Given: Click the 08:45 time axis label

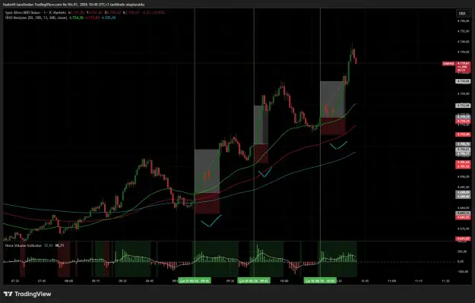Looking at the screenshot, I should tap(150, 281).
